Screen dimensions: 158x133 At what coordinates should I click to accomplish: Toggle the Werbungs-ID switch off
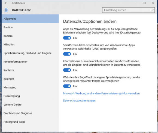(67, 38)
